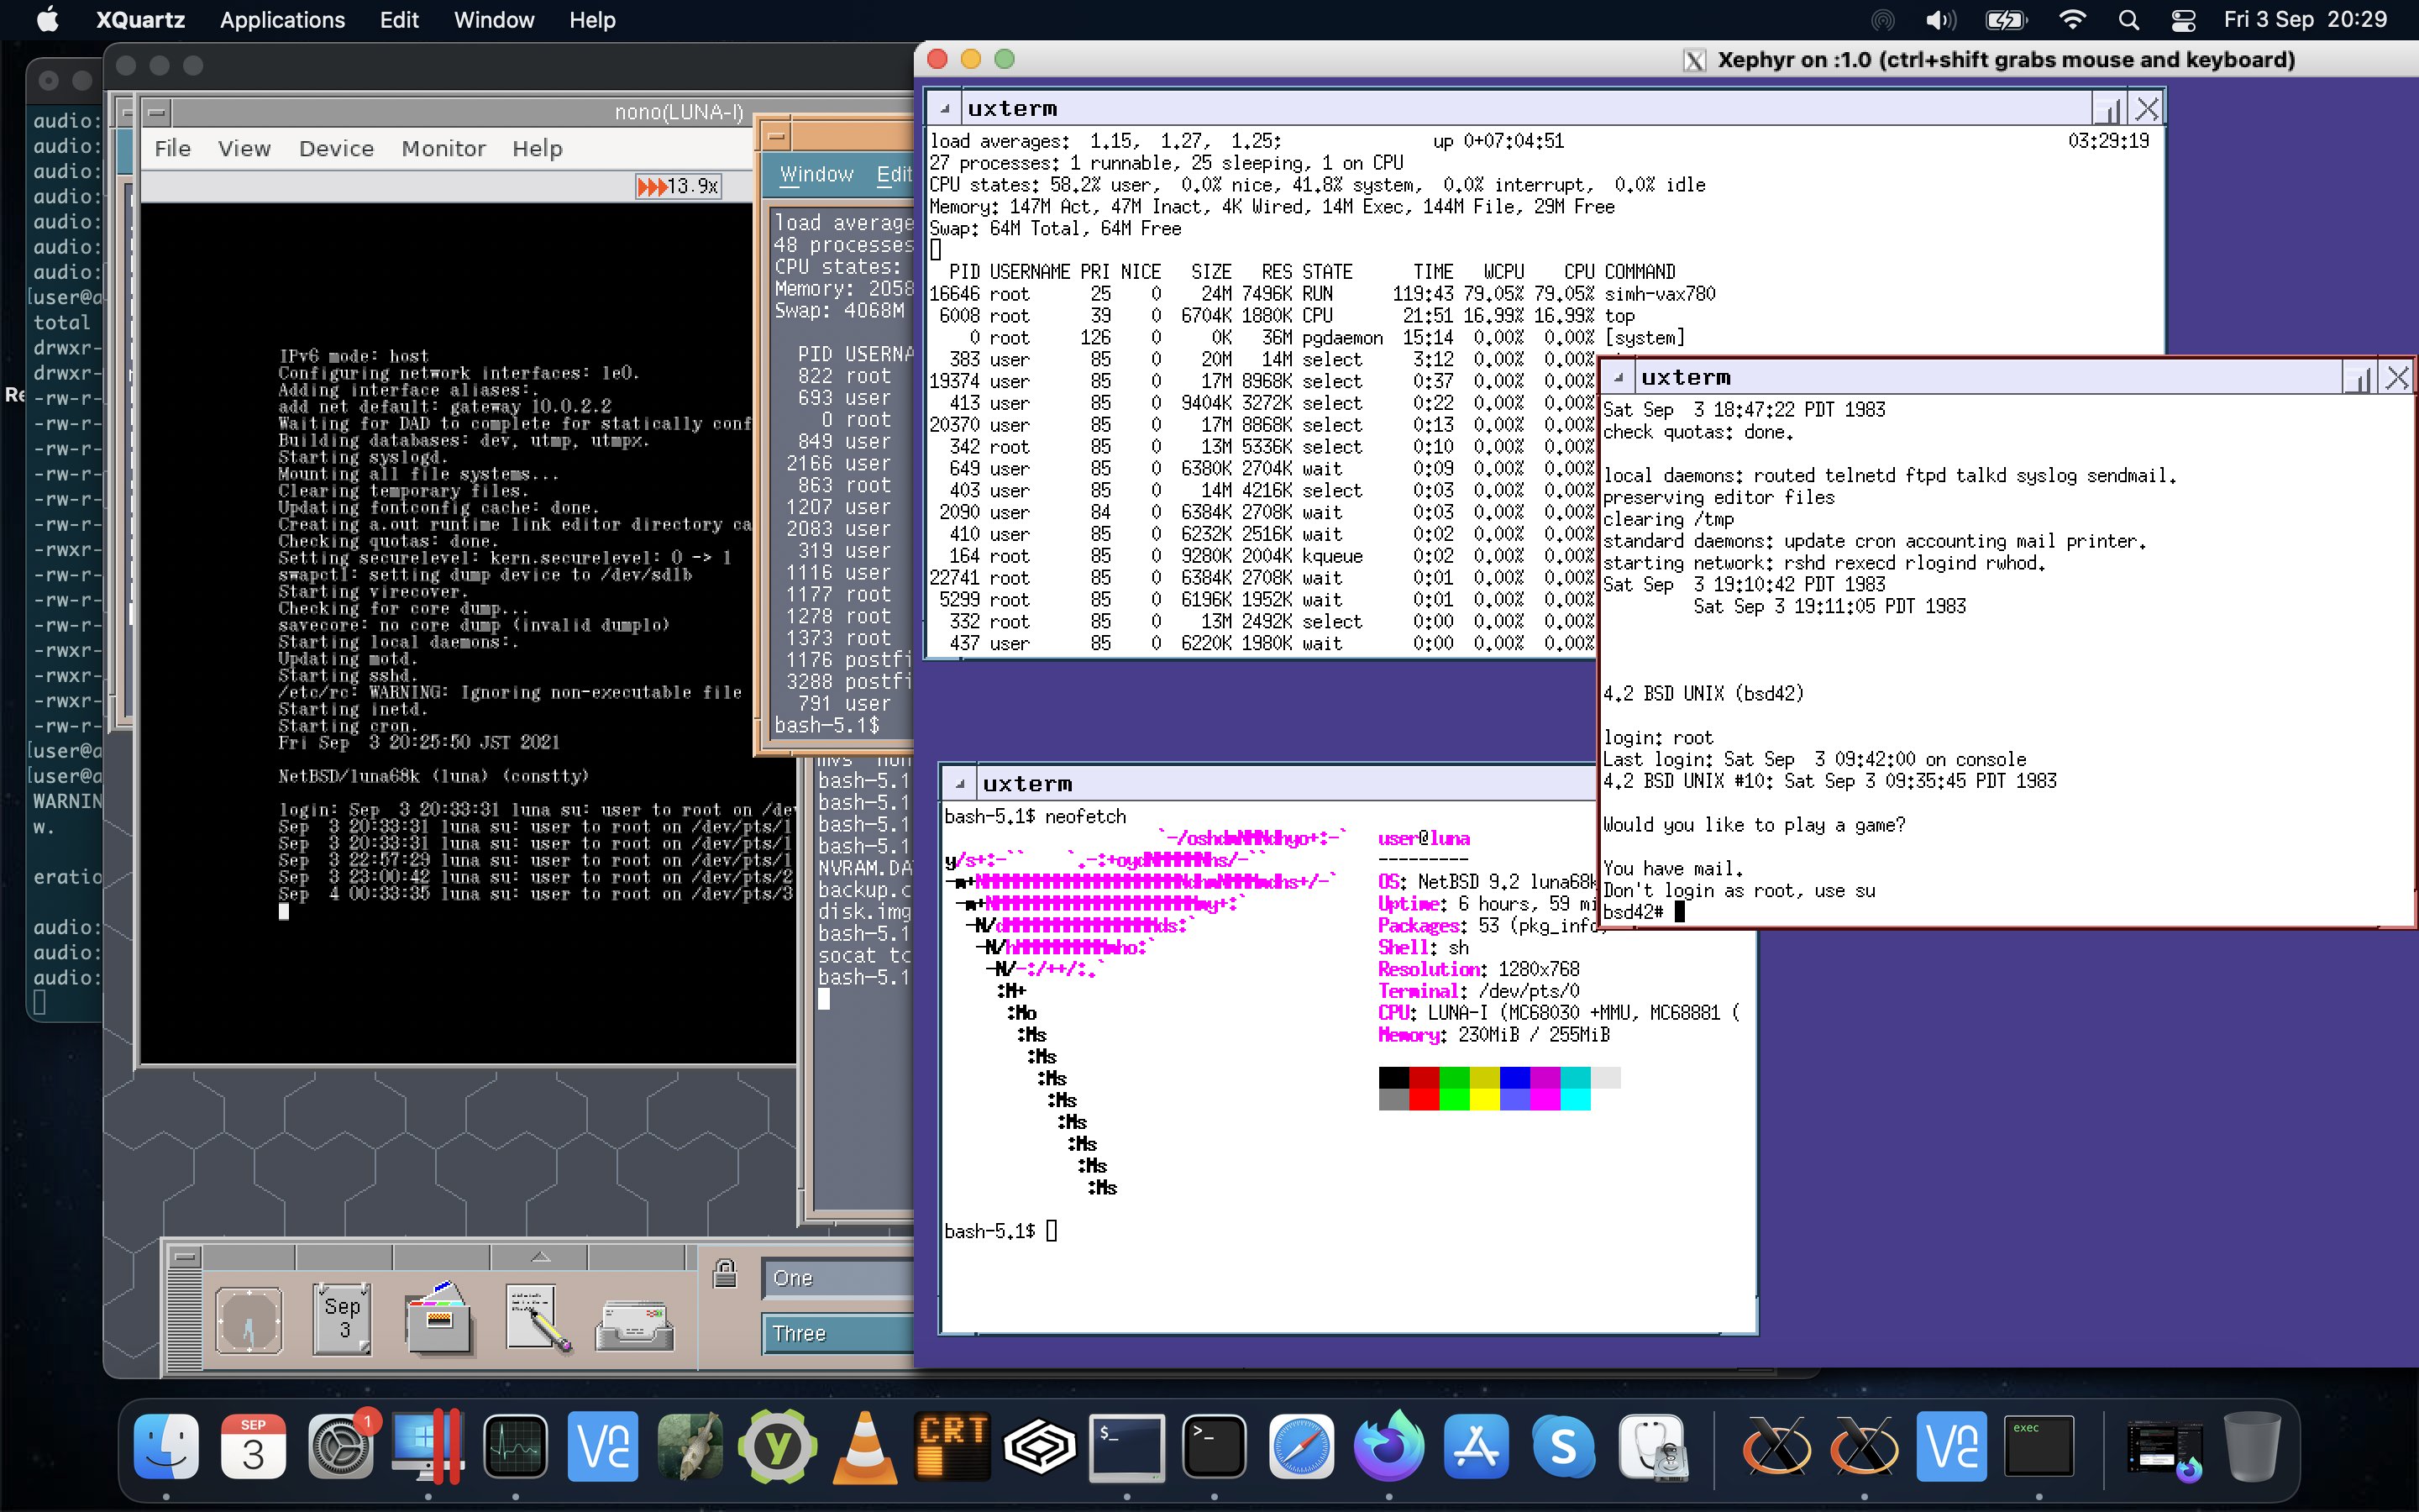Open the window menu triangle of the neofetch uxterm
2419x1512 pixels.
click(959, 782)
